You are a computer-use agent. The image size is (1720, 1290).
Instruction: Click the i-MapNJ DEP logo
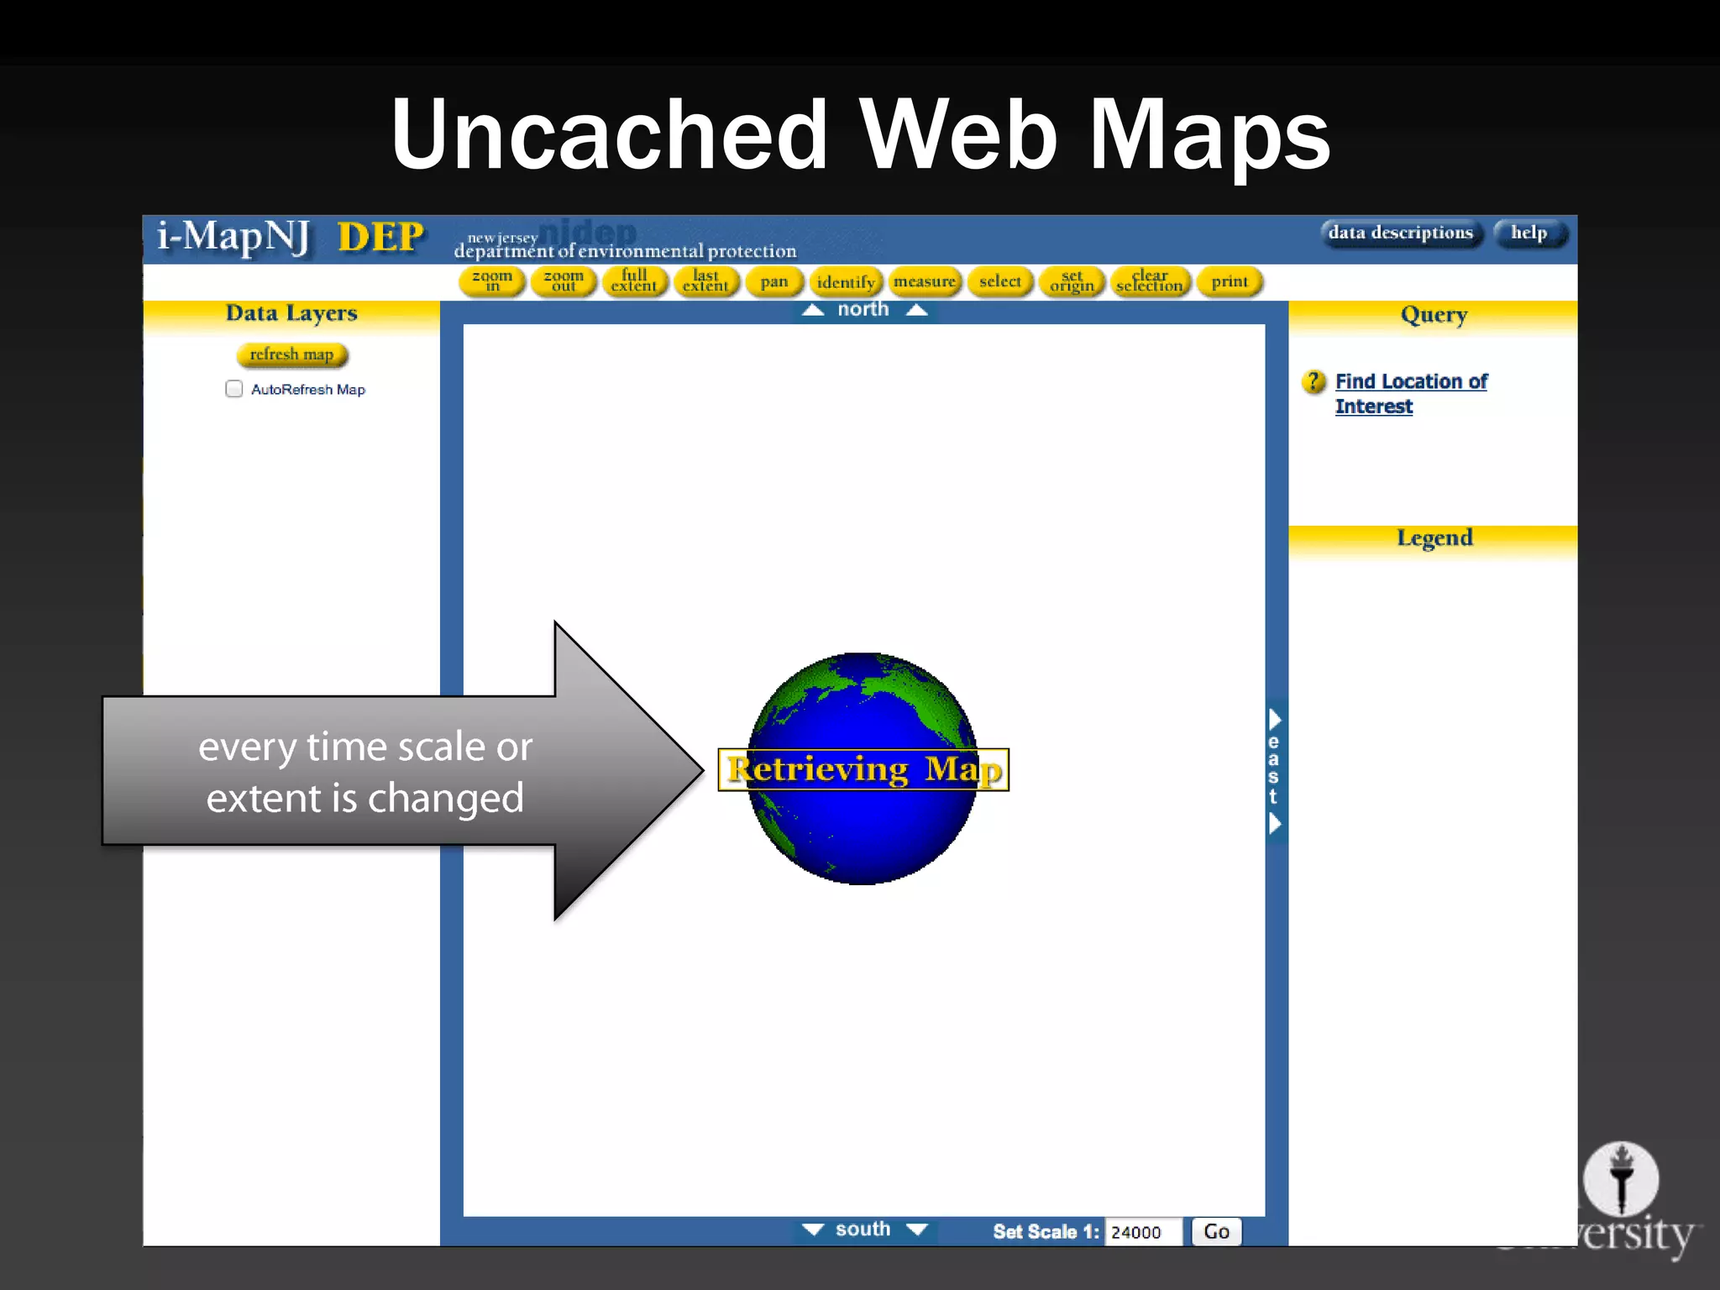click(291, 237)
